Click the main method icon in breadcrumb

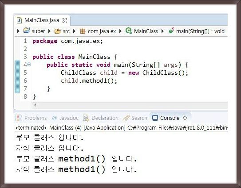click(x=171, y=31)
